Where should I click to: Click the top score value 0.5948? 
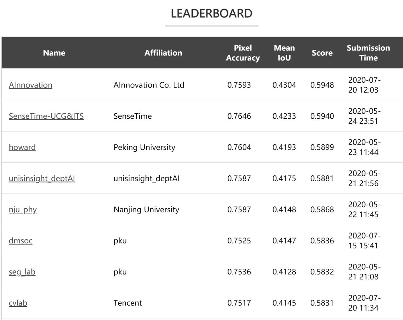pyautogui.click(x=322, y=85)
